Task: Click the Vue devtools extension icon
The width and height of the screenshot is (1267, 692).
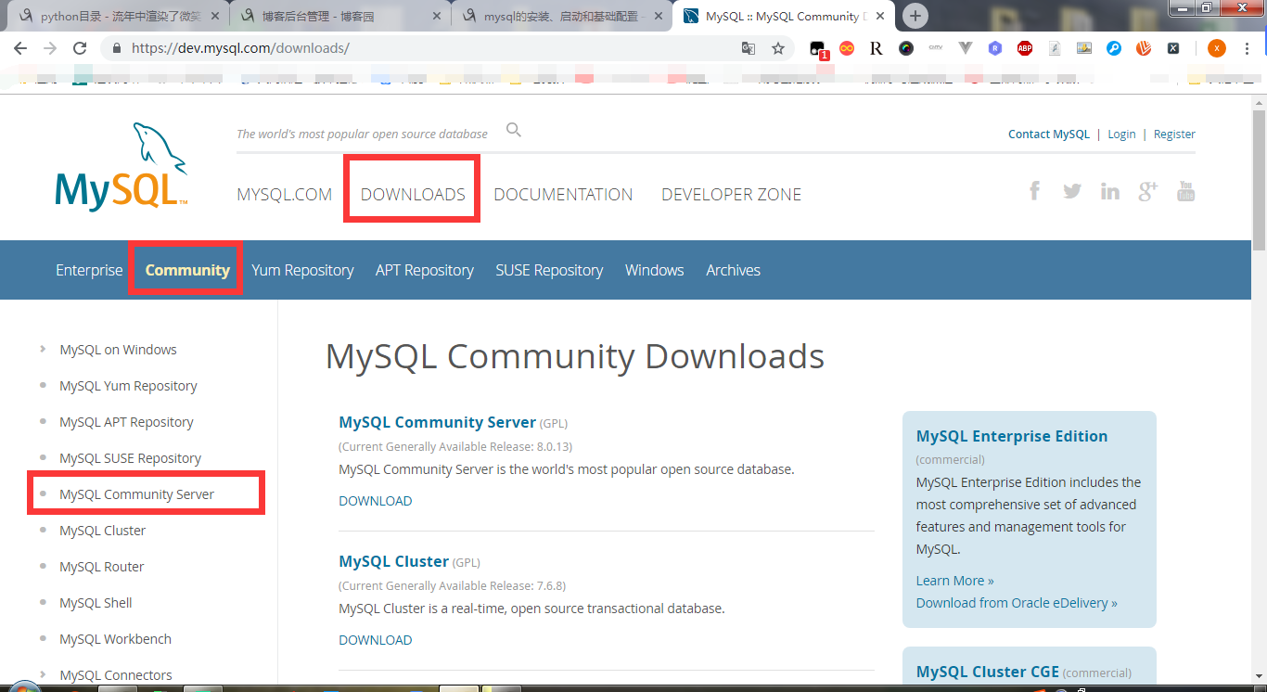Action: coord(966,48)
